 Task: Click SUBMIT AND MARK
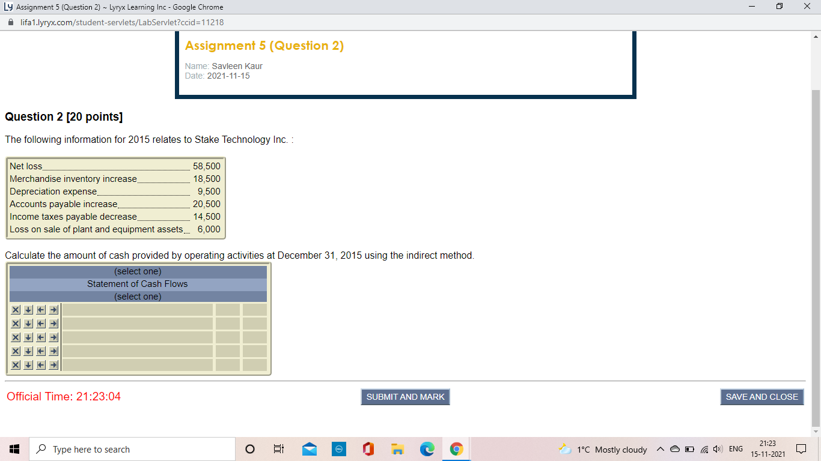coord(405,397)
